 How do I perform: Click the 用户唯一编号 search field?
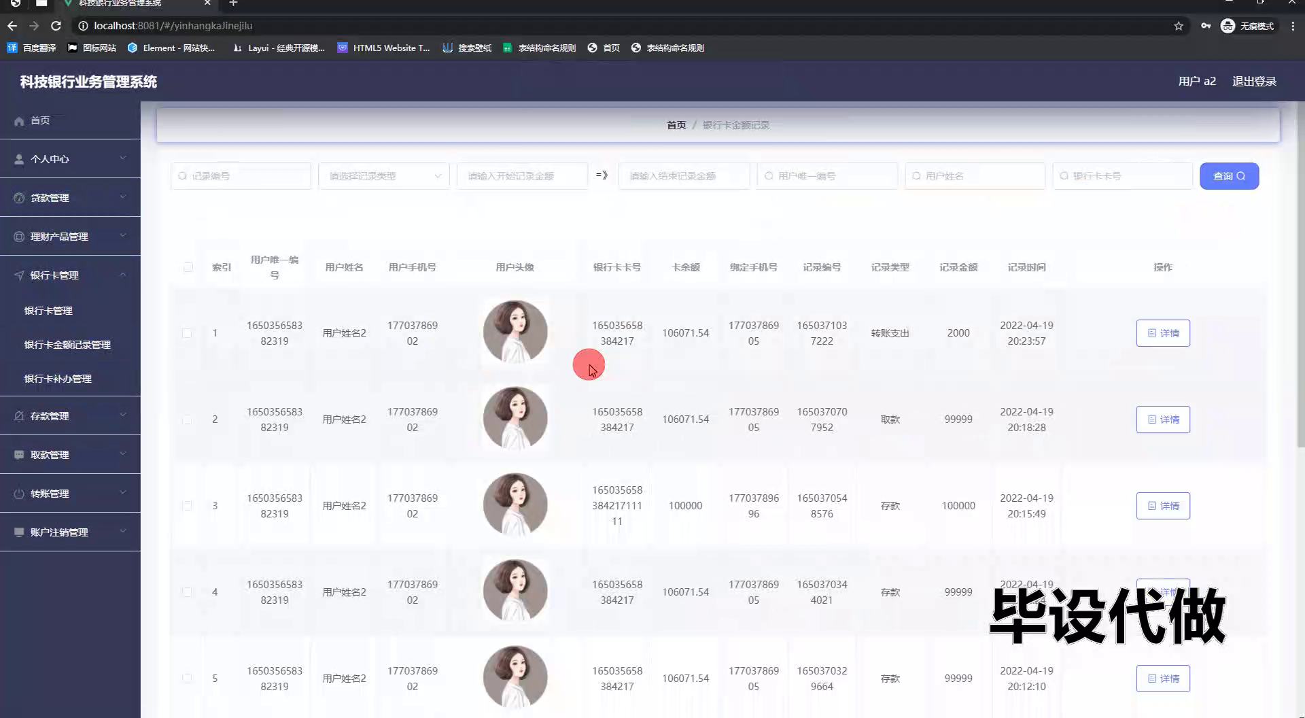point(827,176)
